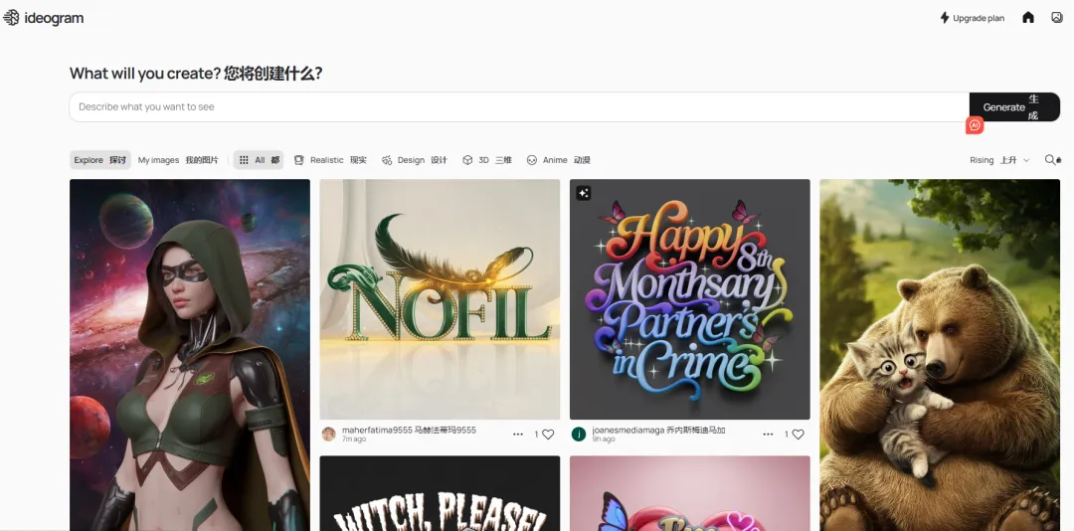This screenshot has height=531, width=1074.
Task: Click the ideogram logo
Action: (44, 18)
